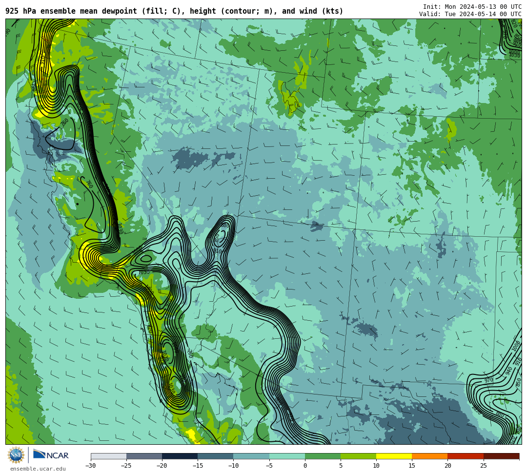Image resolution: width=527 pixels, height=475 pixels.
Task: Click the −30 colorbar tick label
Action: pos(91,466)
